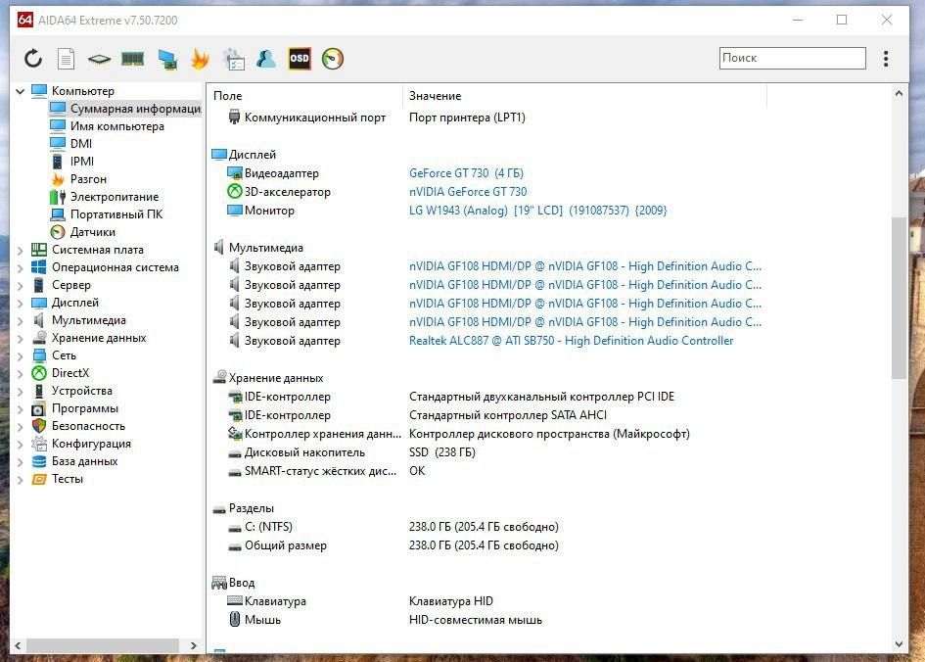Open the SensorPanel gauge icon
The width and height of the screenshot is (925, 662).
(x=333, y=59)
